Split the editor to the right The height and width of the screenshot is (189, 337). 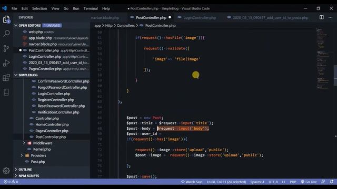tap(322, 17)
